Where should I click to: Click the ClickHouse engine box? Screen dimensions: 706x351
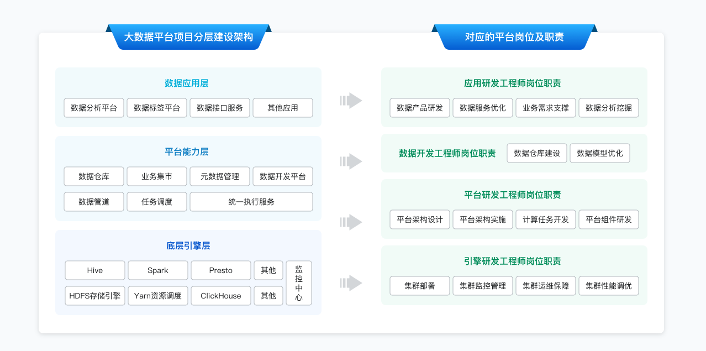tap(221, 296)
